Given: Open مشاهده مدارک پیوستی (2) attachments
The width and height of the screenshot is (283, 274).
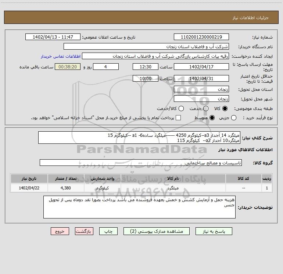Looking at the screenshot, I should click(x=157, y=231).
